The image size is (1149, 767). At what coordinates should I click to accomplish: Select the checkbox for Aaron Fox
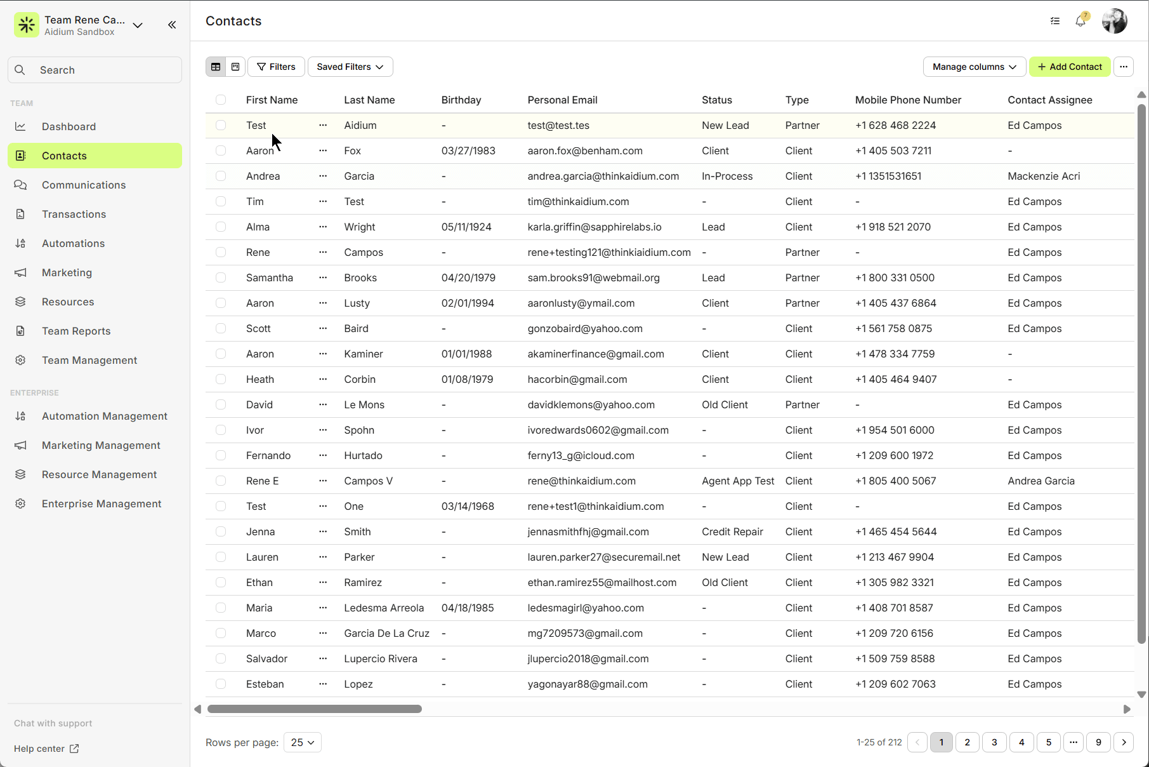221,150
